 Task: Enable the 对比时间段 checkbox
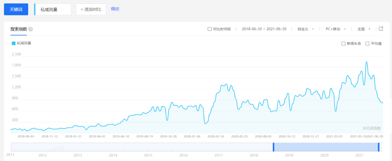tap(210, 29)
